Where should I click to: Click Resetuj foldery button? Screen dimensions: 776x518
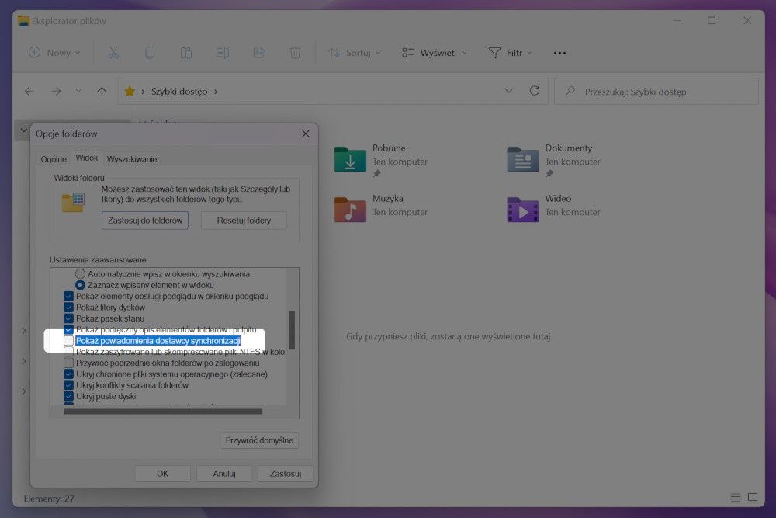244,221
